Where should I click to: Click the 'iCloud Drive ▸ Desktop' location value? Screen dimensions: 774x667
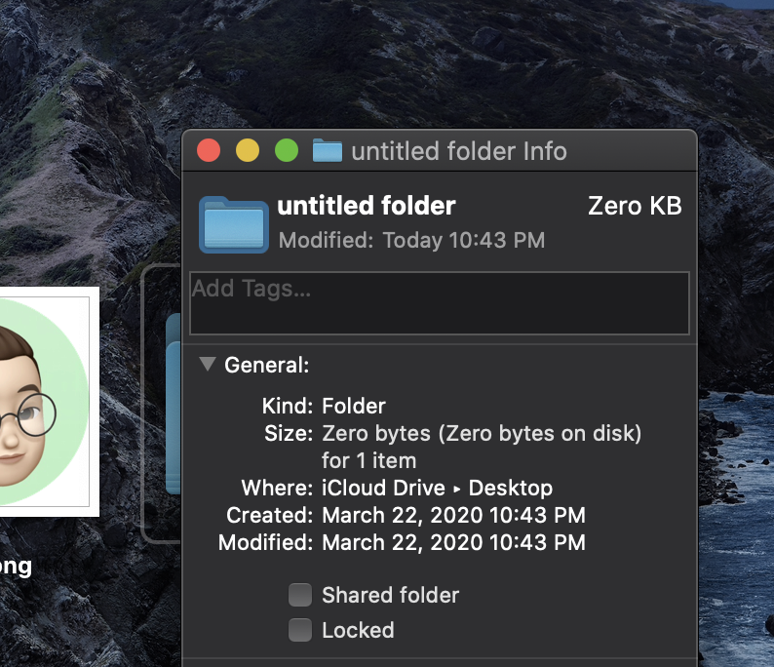437,489
